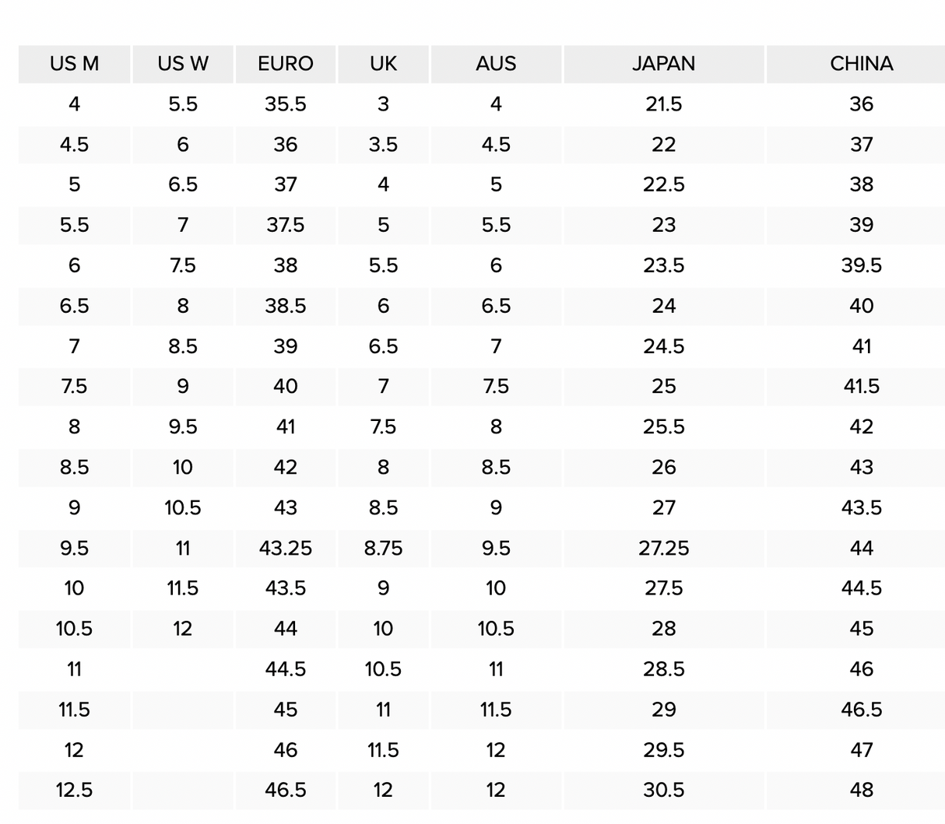Click EURO size 43.25 cell
The height and width of the screenshot is (824, 945).
tap(286, 549)
